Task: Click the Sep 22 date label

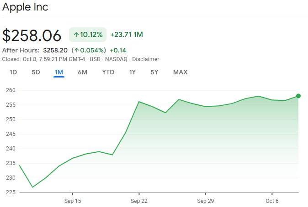Action: point(139,201)
